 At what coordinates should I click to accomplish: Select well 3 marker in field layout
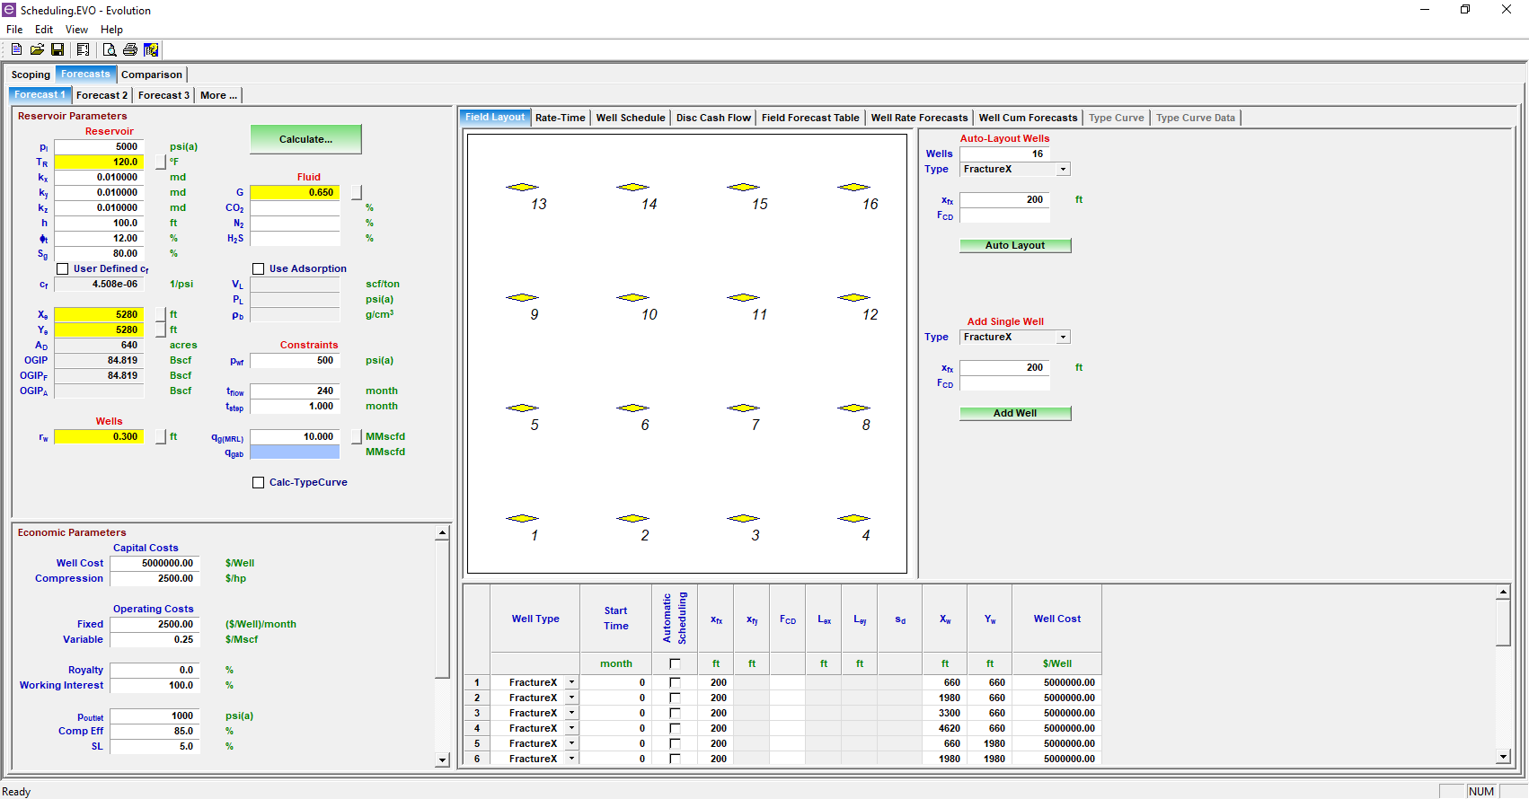(743, 518)
